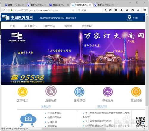The height and width of the screenshot is (131, 149).
Task: Open the 关于完善两部制电价 announcement link
Action: [x=106, y=115]
